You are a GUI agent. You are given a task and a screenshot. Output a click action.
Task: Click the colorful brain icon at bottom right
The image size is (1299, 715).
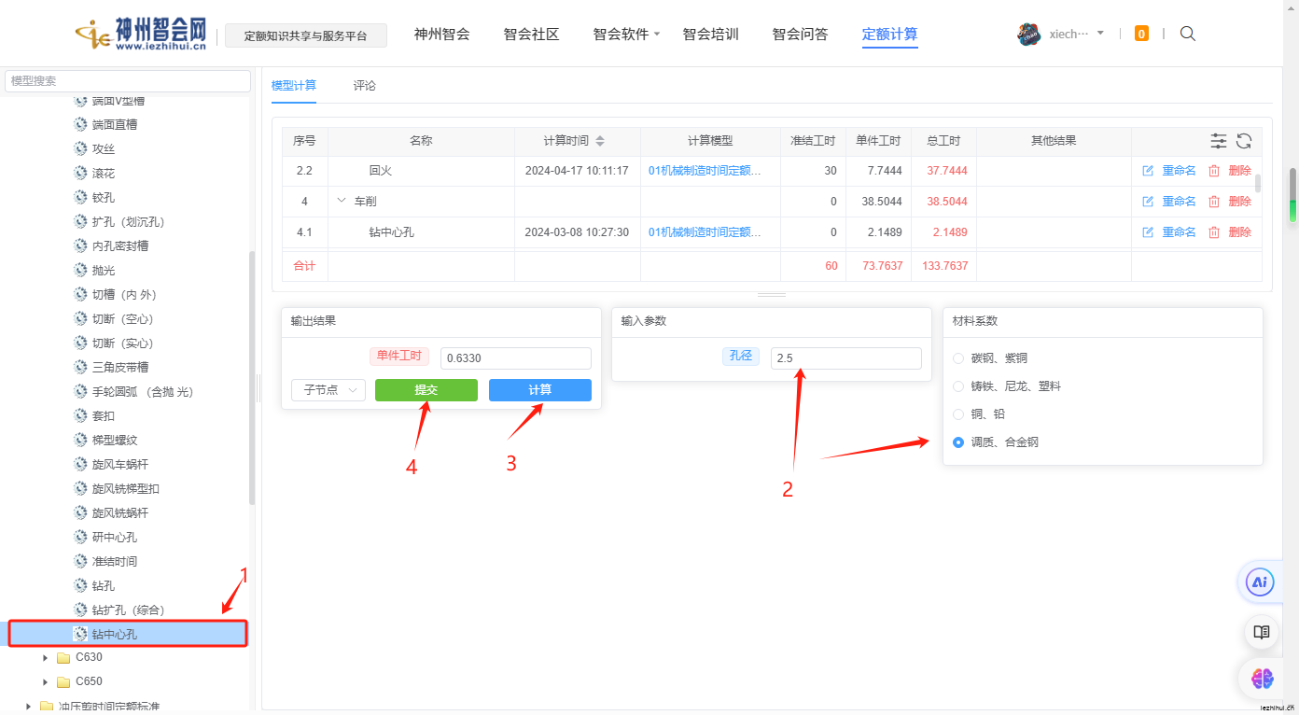click(x=1262, y=679)
